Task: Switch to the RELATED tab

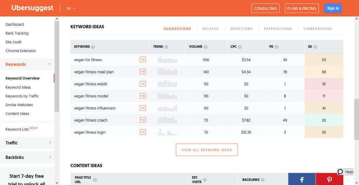Action: click(211, 29)
